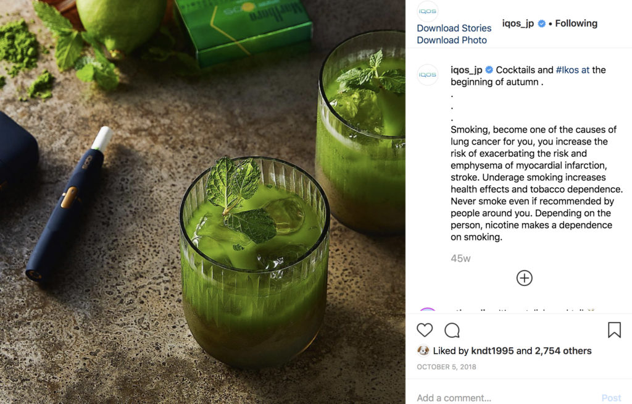Click the Download Photo link
Screen dimensions: 632x404
(x=451, y=40)
